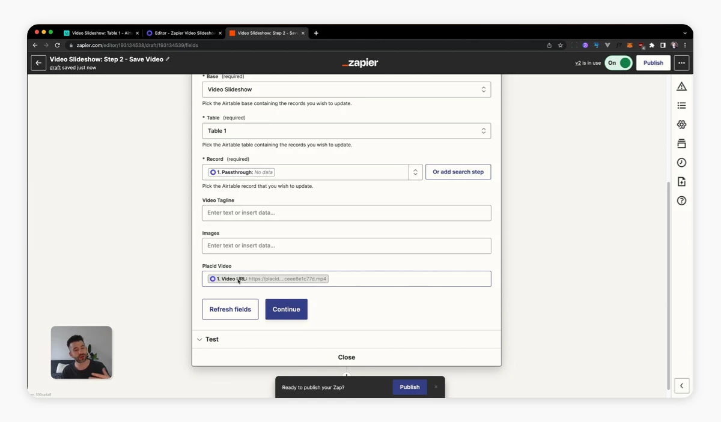Click the add step plus below the panel
Image resolution: width=721 pixels, height=422 pixels.
click(x=347, y=375)
